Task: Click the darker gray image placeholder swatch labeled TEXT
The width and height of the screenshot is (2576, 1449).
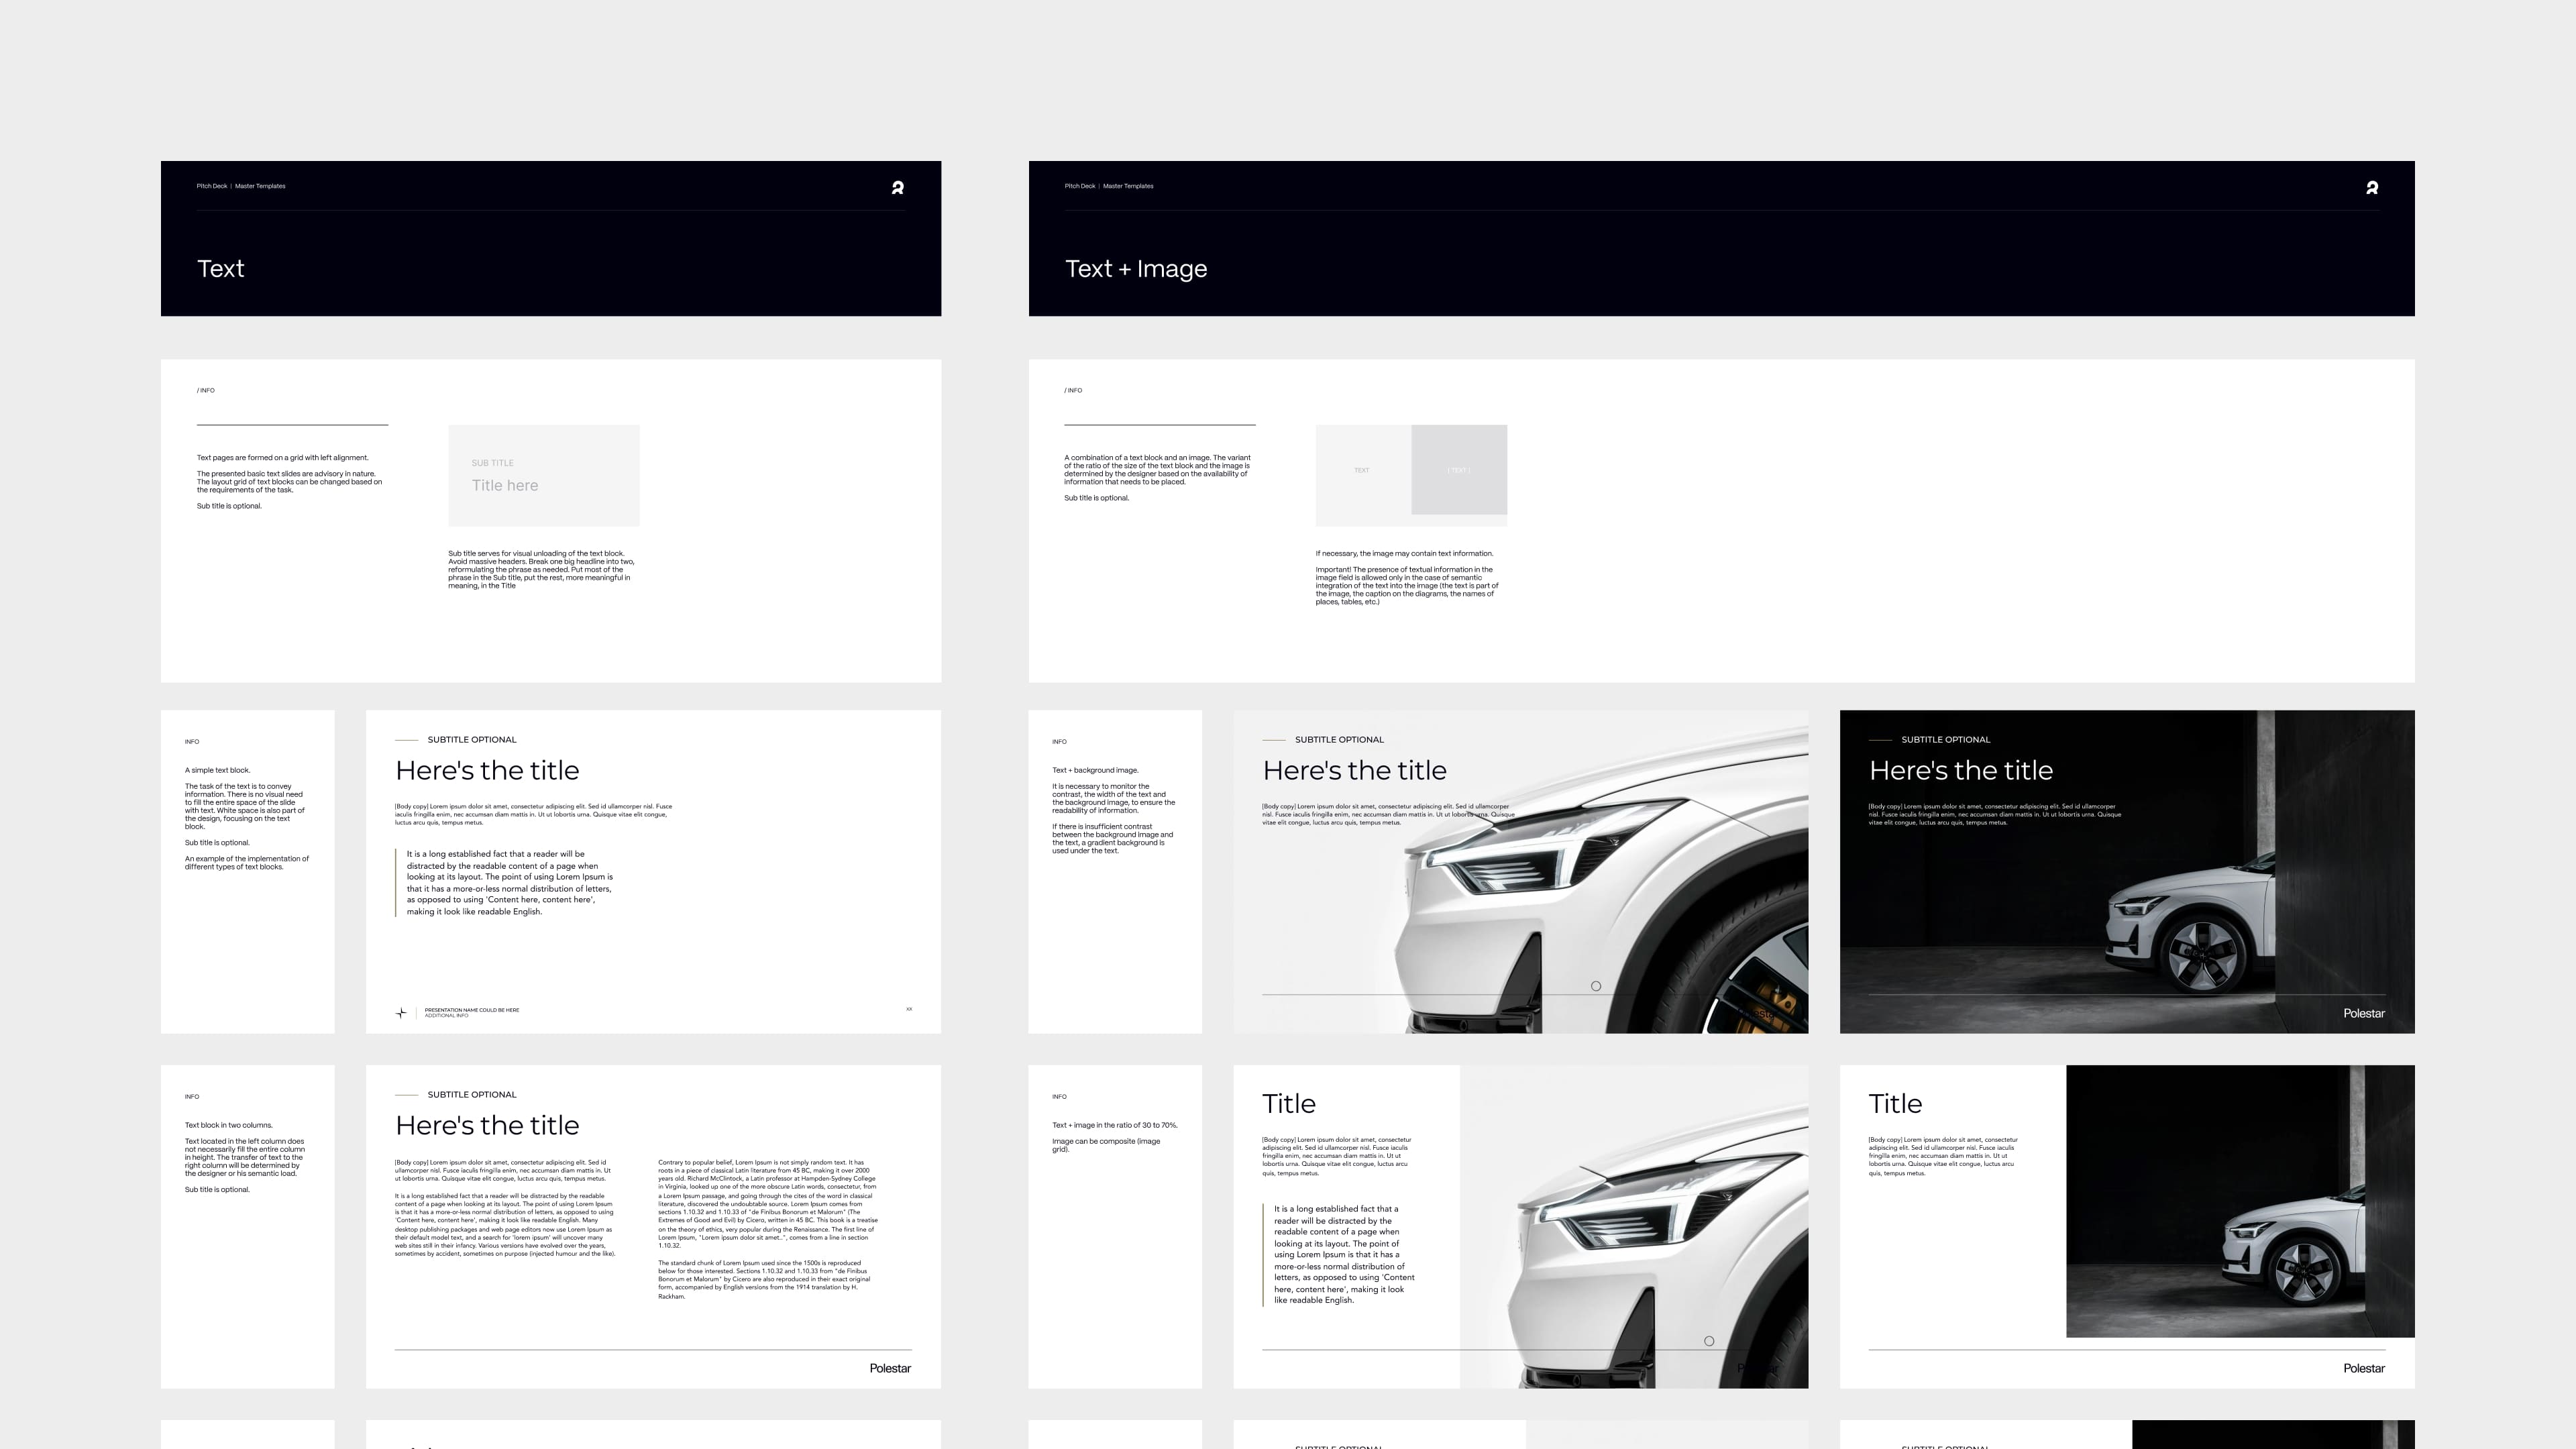Action: pos(1458,469)
